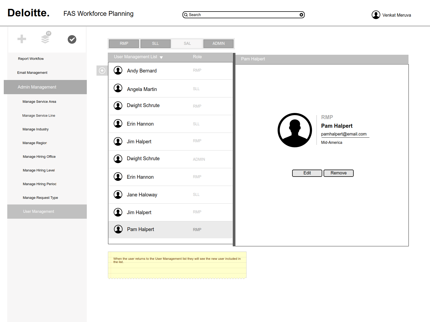Click Jane Haloway's SLL role cell
The height and width of the screenshot is (322, 430).
(196, 195)
